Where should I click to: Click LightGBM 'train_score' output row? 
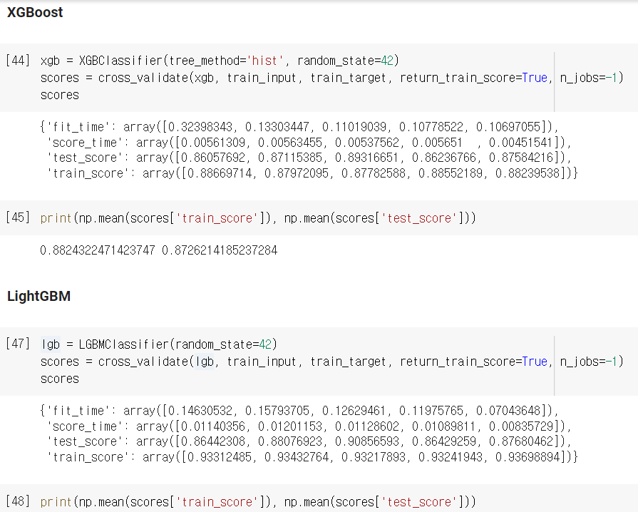tap(312, 456)
